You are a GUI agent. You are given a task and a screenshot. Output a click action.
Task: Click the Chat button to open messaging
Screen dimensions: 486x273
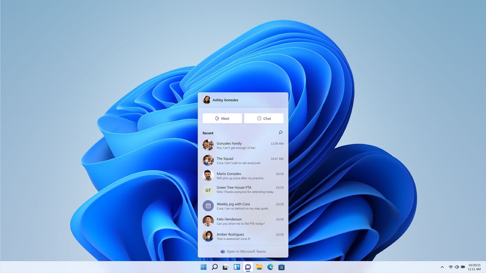point(264,118)
